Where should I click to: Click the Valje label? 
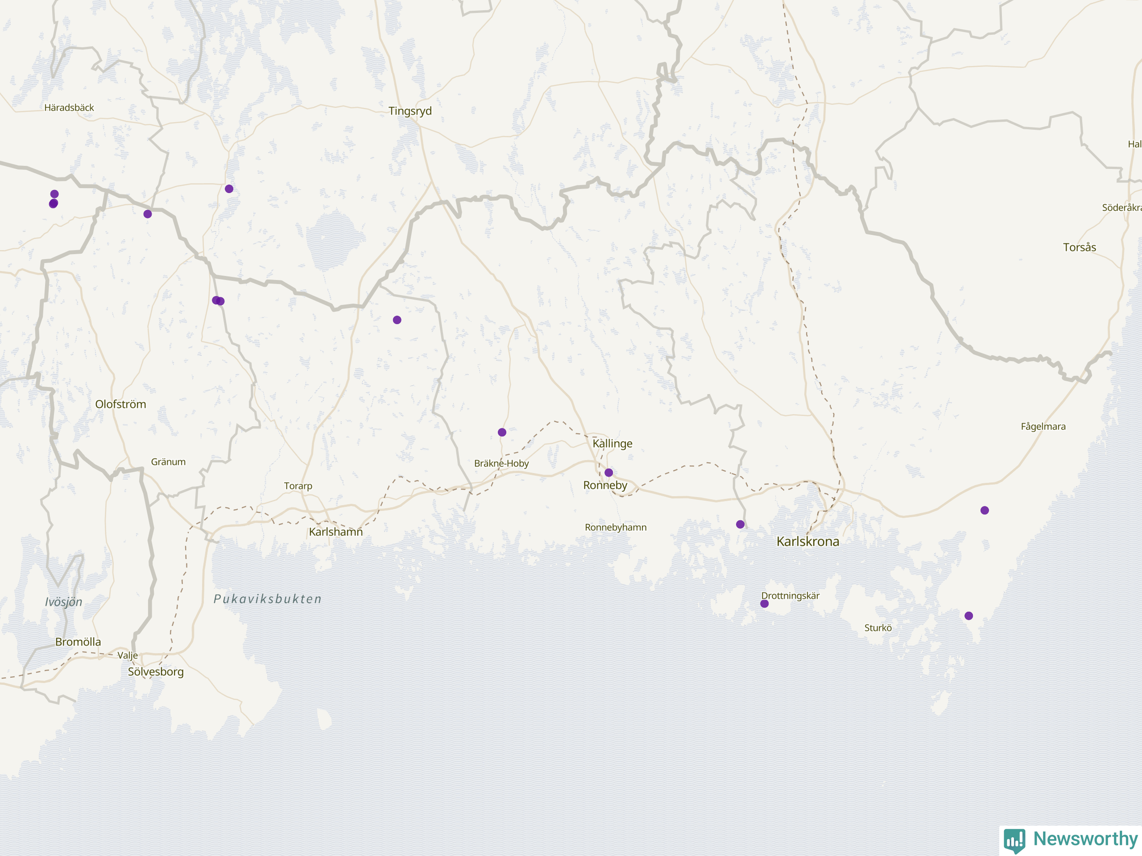pyautogui.click(x=128, y=655)
